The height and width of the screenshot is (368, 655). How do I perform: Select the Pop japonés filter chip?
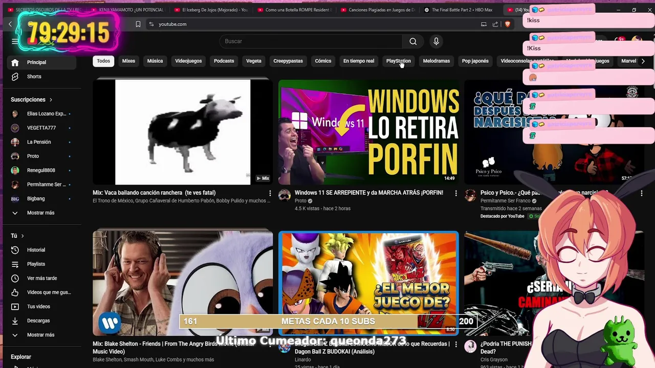[x=475, y=61]
